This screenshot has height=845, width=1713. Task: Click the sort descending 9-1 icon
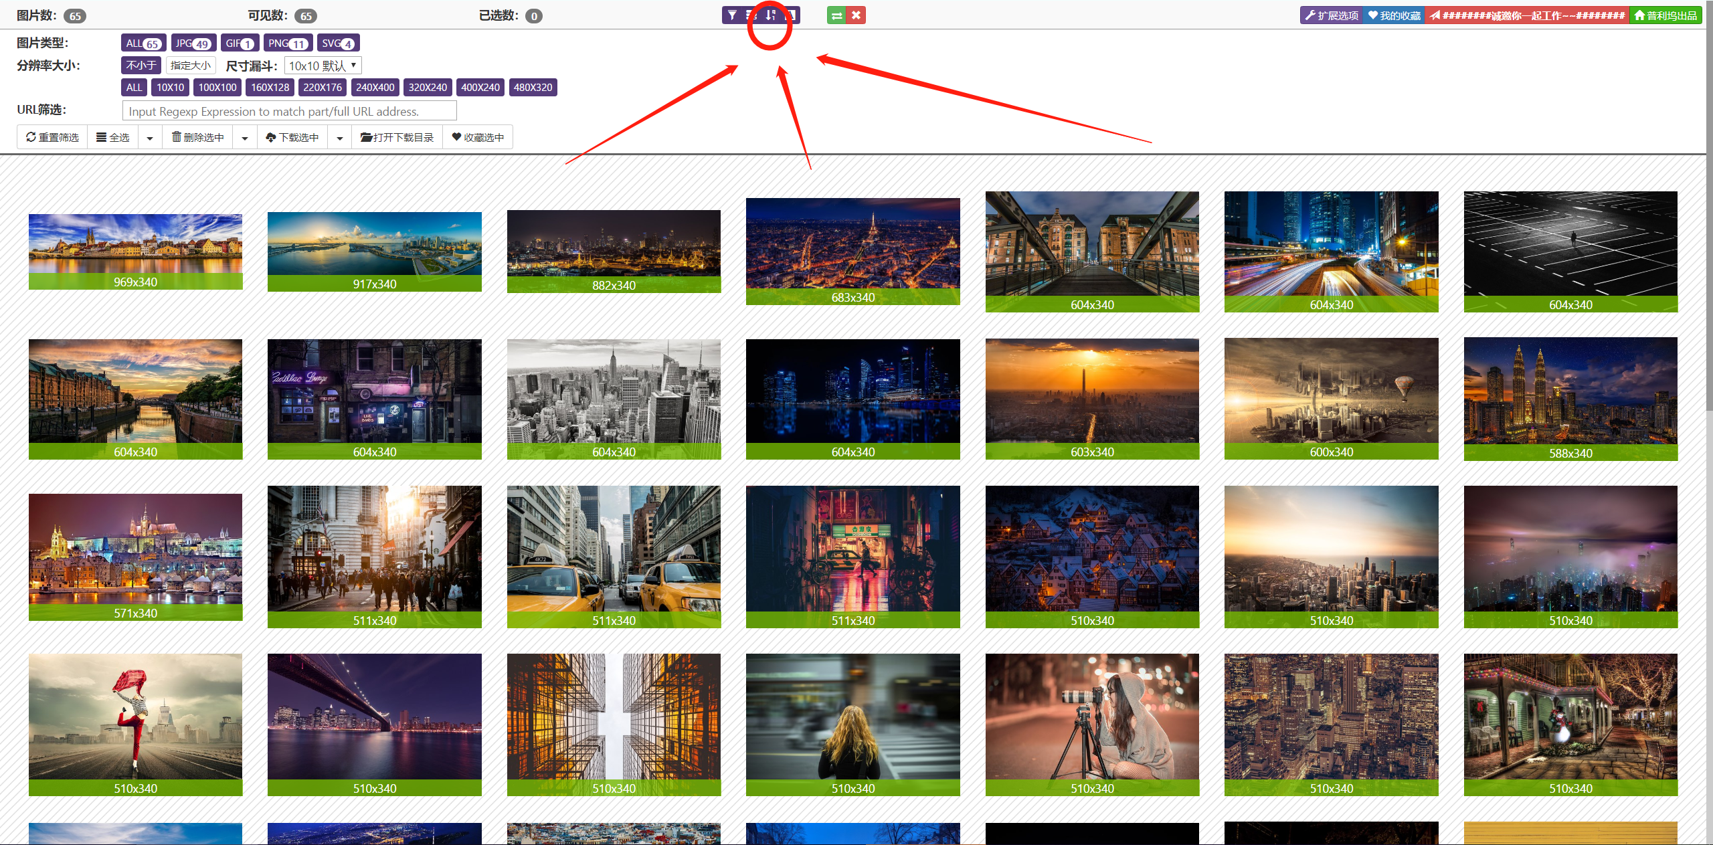(x=770, y=15)
